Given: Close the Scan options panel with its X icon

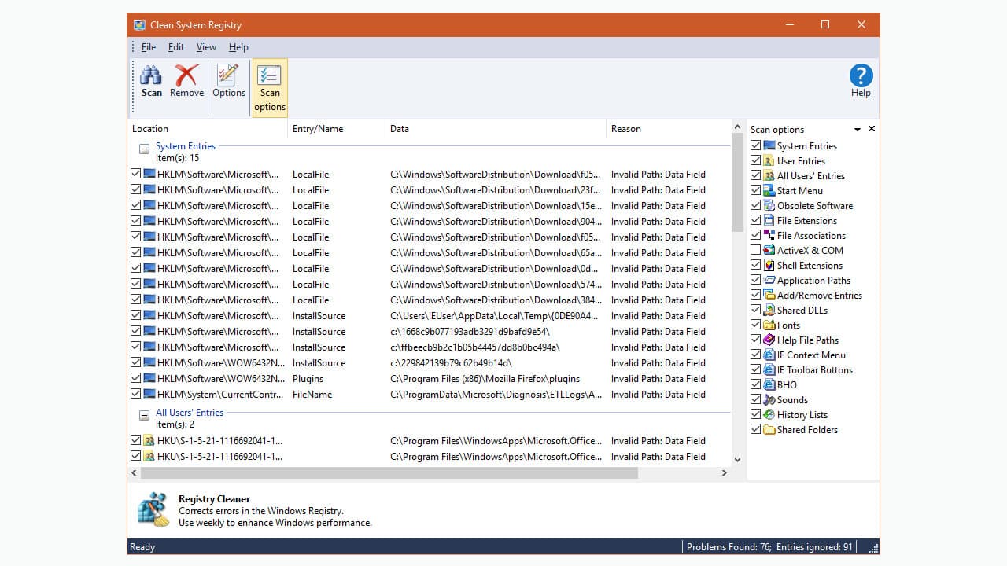Looking at the screenshot, I should point(872,129).
